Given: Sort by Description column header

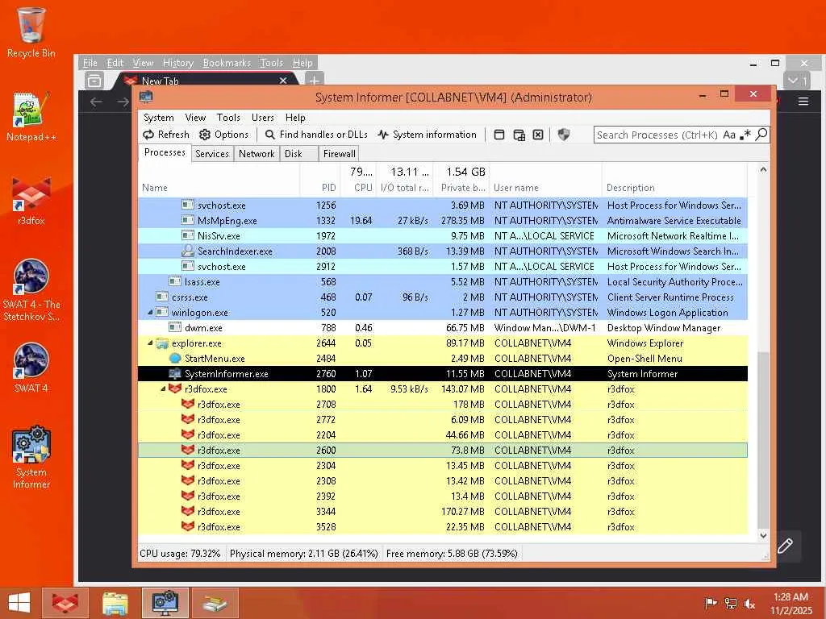Looking at the screenshot, I should pos(674,180).
